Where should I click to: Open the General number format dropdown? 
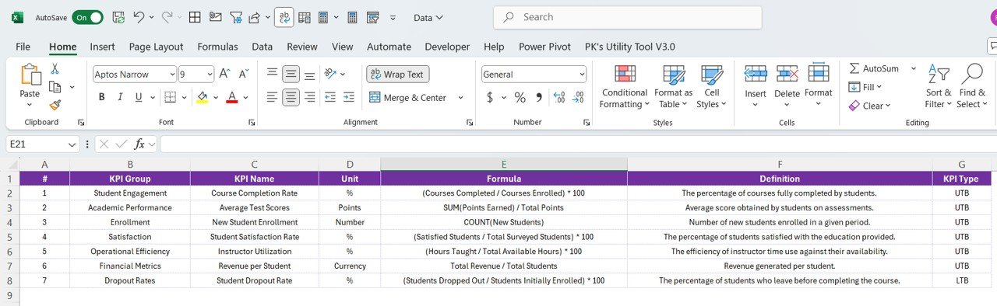[581, 75]
